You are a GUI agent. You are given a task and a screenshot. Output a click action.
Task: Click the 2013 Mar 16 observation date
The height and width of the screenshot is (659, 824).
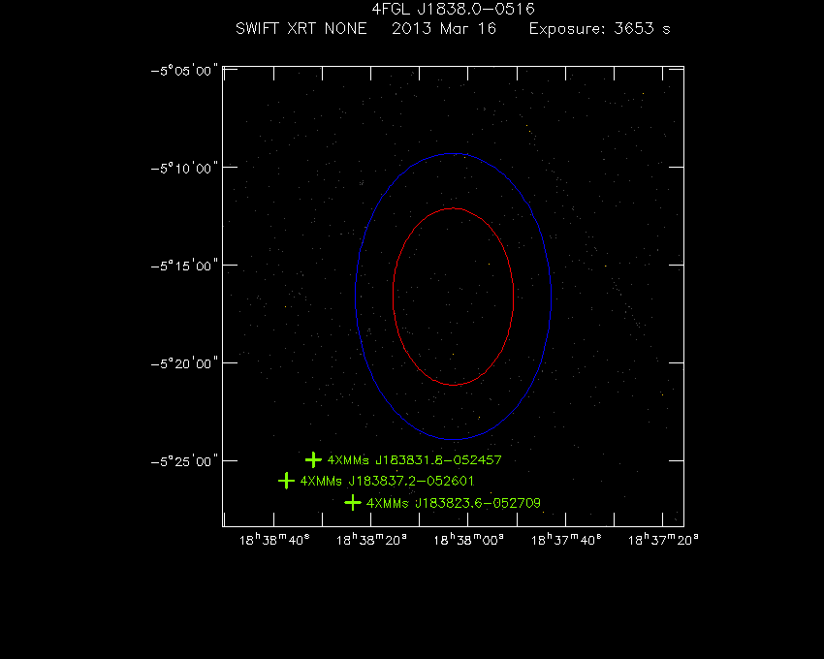click(443, 29)
